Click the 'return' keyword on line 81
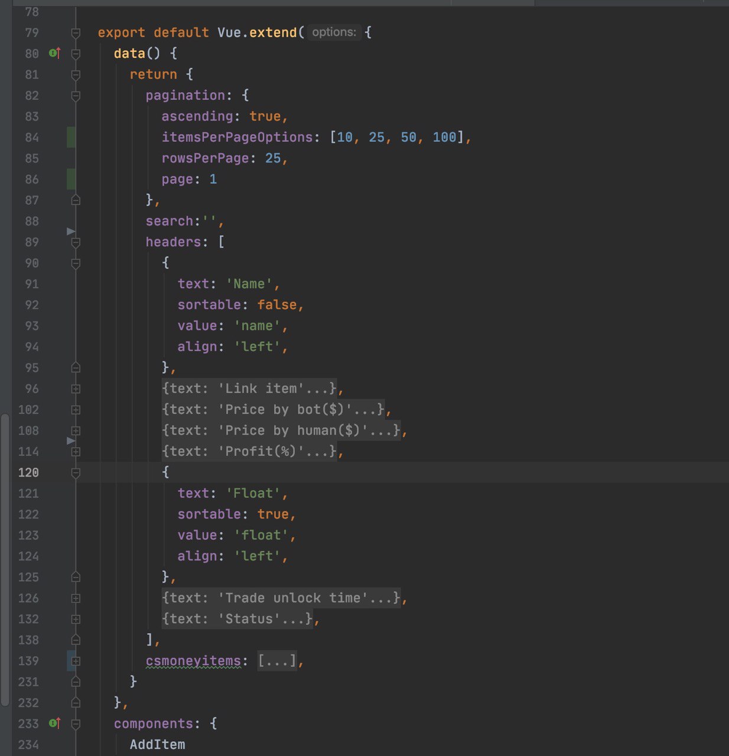Image resolution: width=729 pixels, height=756 pixels. (x=154, y=74)
